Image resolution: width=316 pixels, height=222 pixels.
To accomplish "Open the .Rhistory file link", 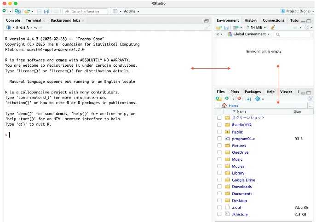I will [x=240, y=214].
